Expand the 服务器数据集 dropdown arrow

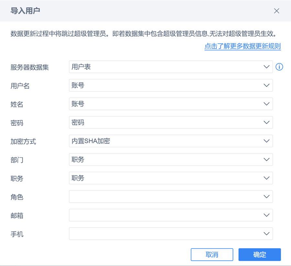coord(266,67)
